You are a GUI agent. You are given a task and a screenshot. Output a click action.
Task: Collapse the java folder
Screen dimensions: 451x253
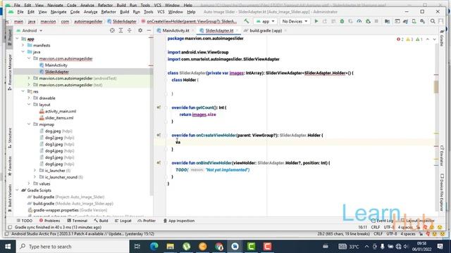point(23,52)
